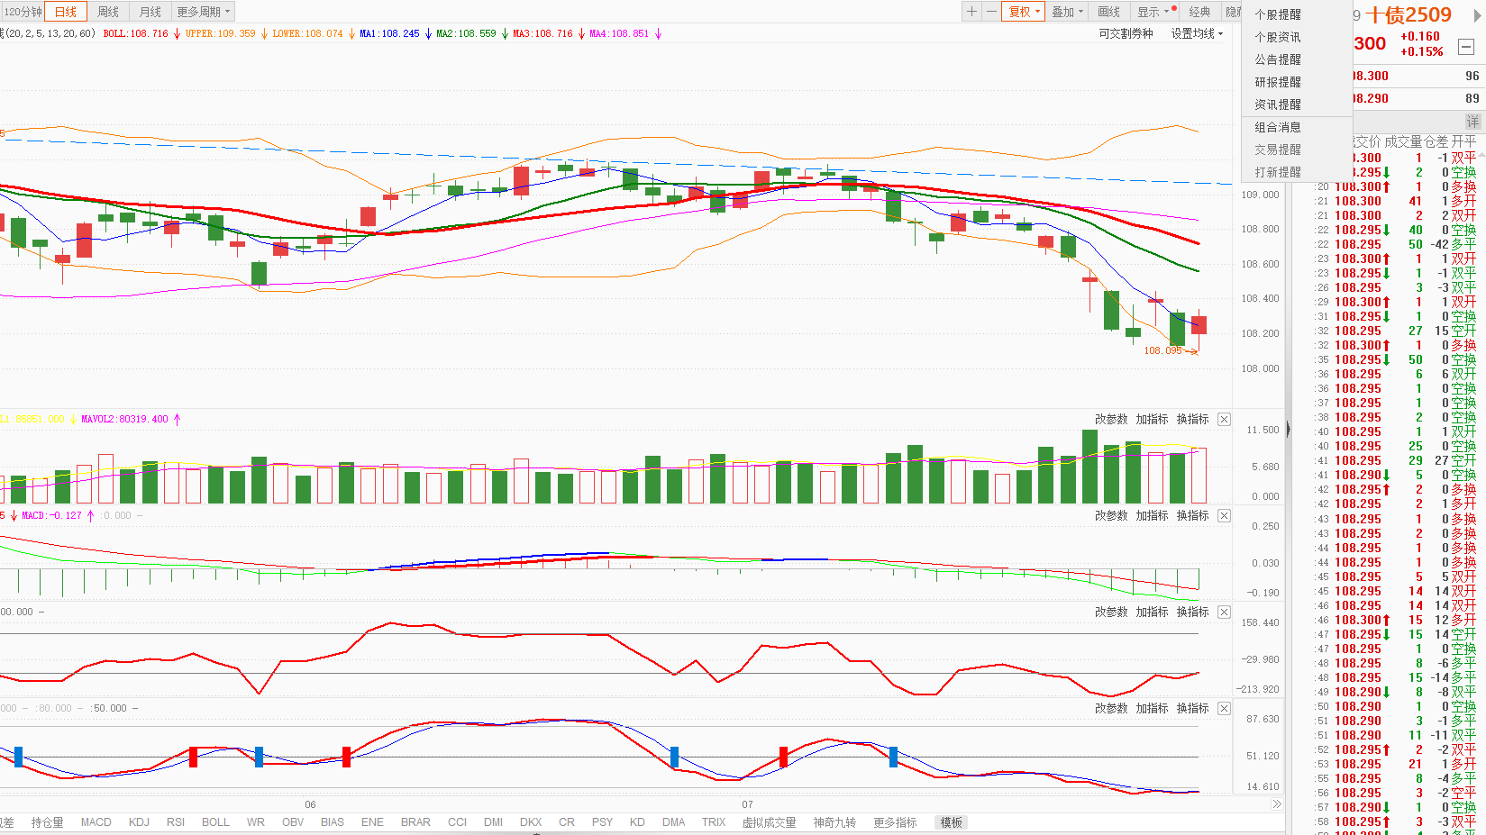Click the 画线 drawing tool button
This screenshot has height=835, width=1486.
pyautogui.click(x=1109, y=12)
